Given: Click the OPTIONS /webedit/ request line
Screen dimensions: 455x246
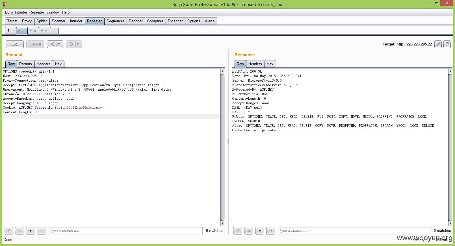Looking at the screenshot, I should click(x=29, y=71).
